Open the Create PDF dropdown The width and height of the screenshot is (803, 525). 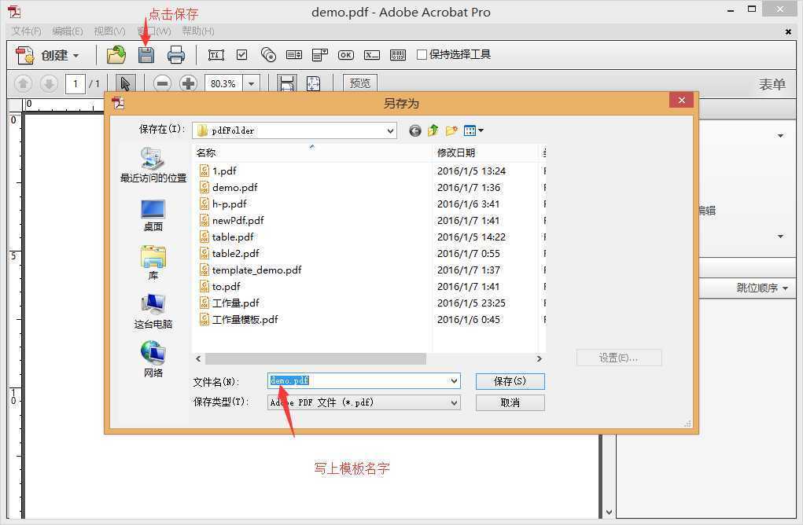(47, 55)
